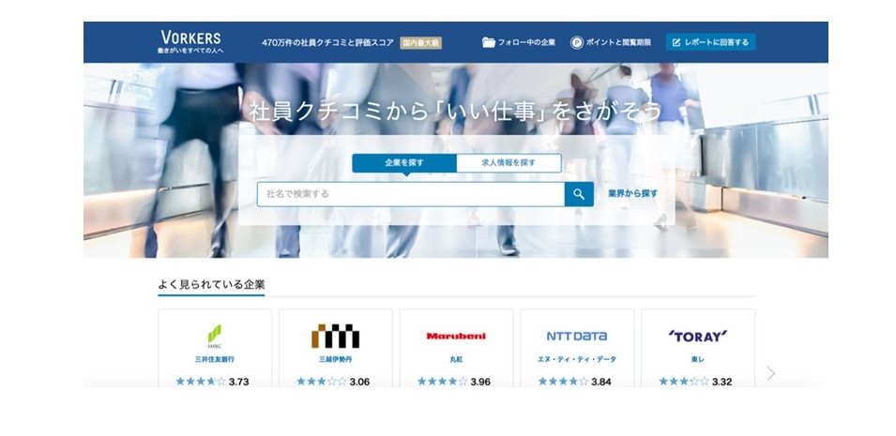Open the 業界から探す link
This screenshot has width=896, height=436.
click(632, 194)
